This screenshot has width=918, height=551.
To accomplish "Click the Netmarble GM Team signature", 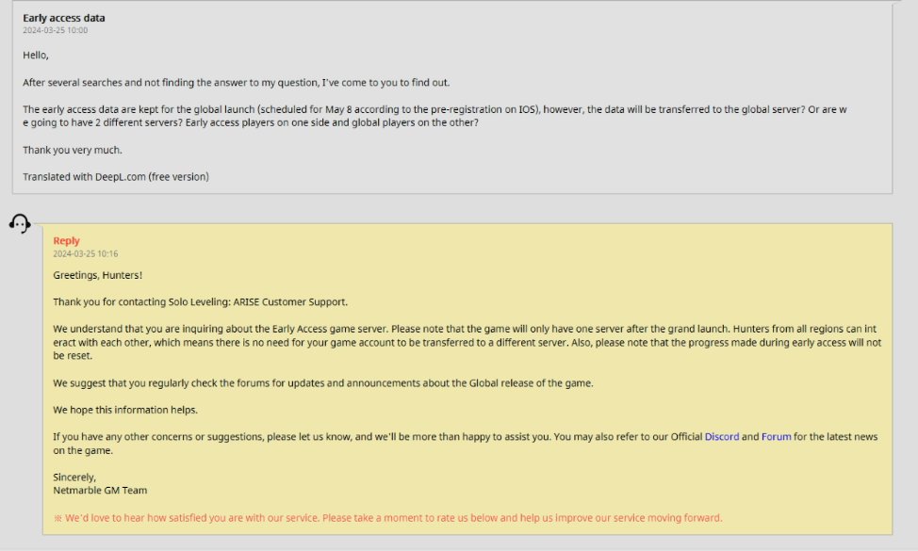I will 100,490.
